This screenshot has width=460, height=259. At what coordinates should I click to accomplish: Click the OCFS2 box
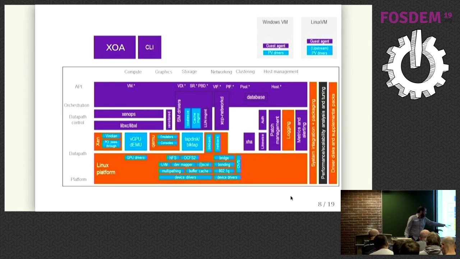(189, 158)
